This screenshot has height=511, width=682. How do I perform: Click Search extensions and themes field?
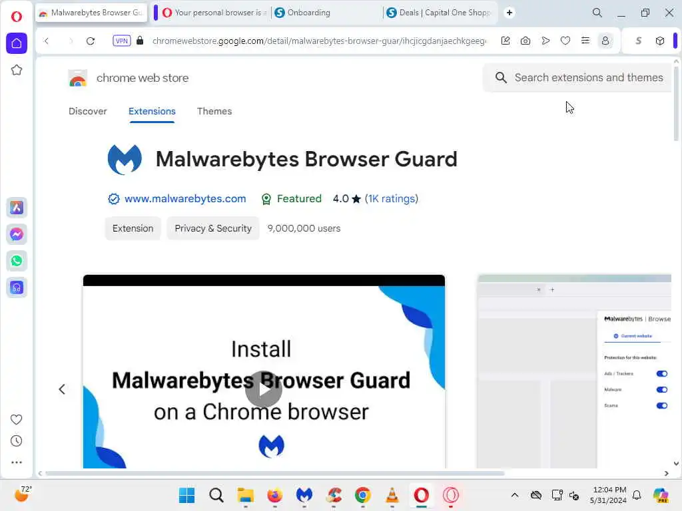577,77
